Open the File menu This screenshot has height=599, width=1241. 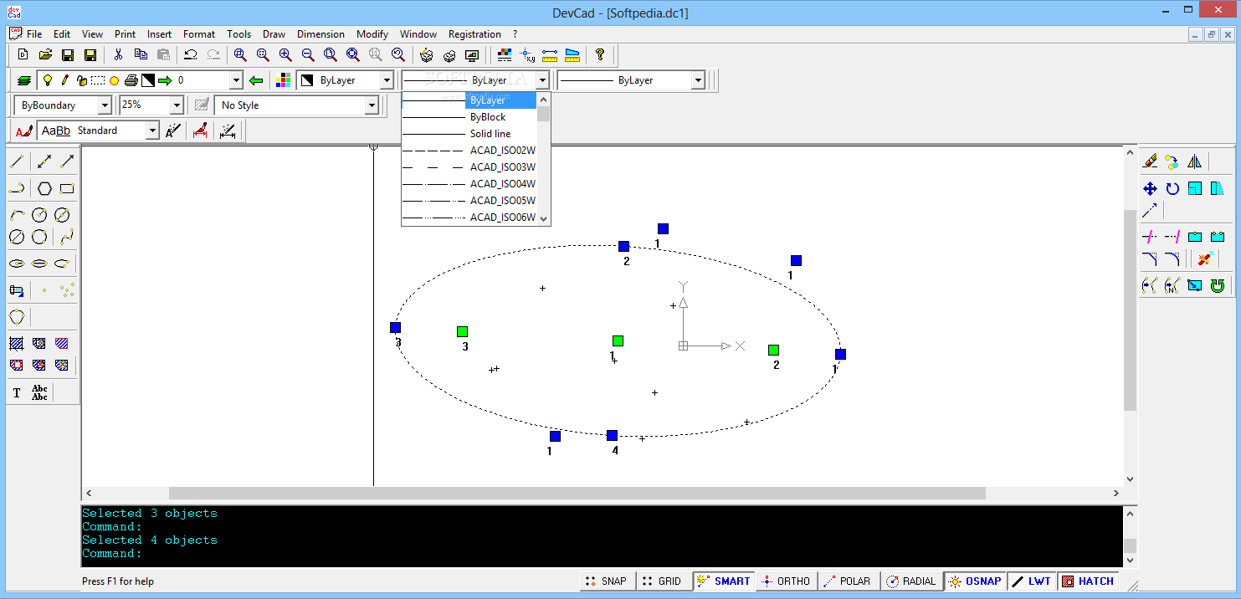tap(34, 34)
